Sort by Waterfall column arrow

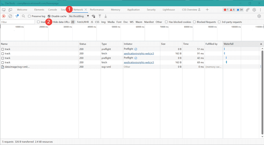261,44
